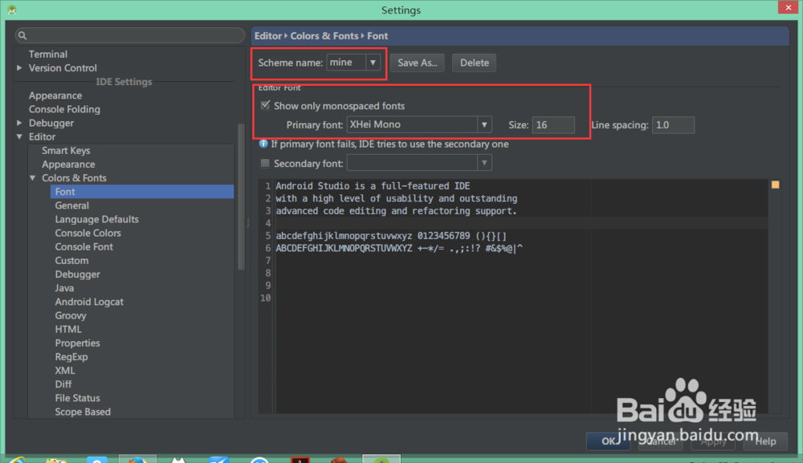Open Appearance under Editor

point(68,164)
